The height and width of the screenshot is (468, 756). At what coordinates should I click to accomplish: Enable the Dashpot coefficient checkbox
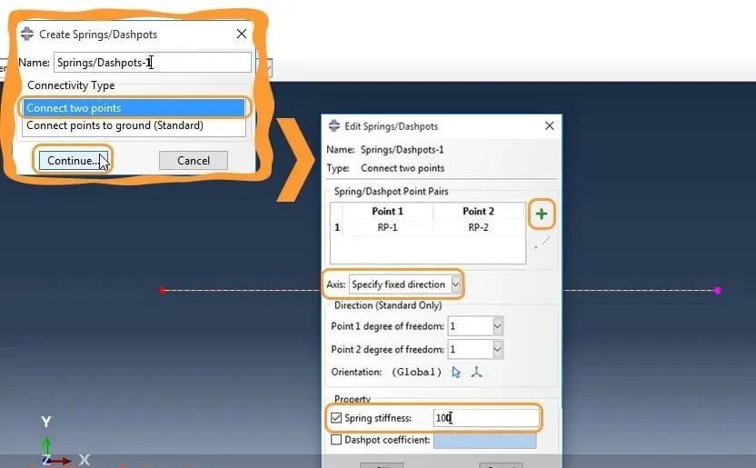coord(336,440)
